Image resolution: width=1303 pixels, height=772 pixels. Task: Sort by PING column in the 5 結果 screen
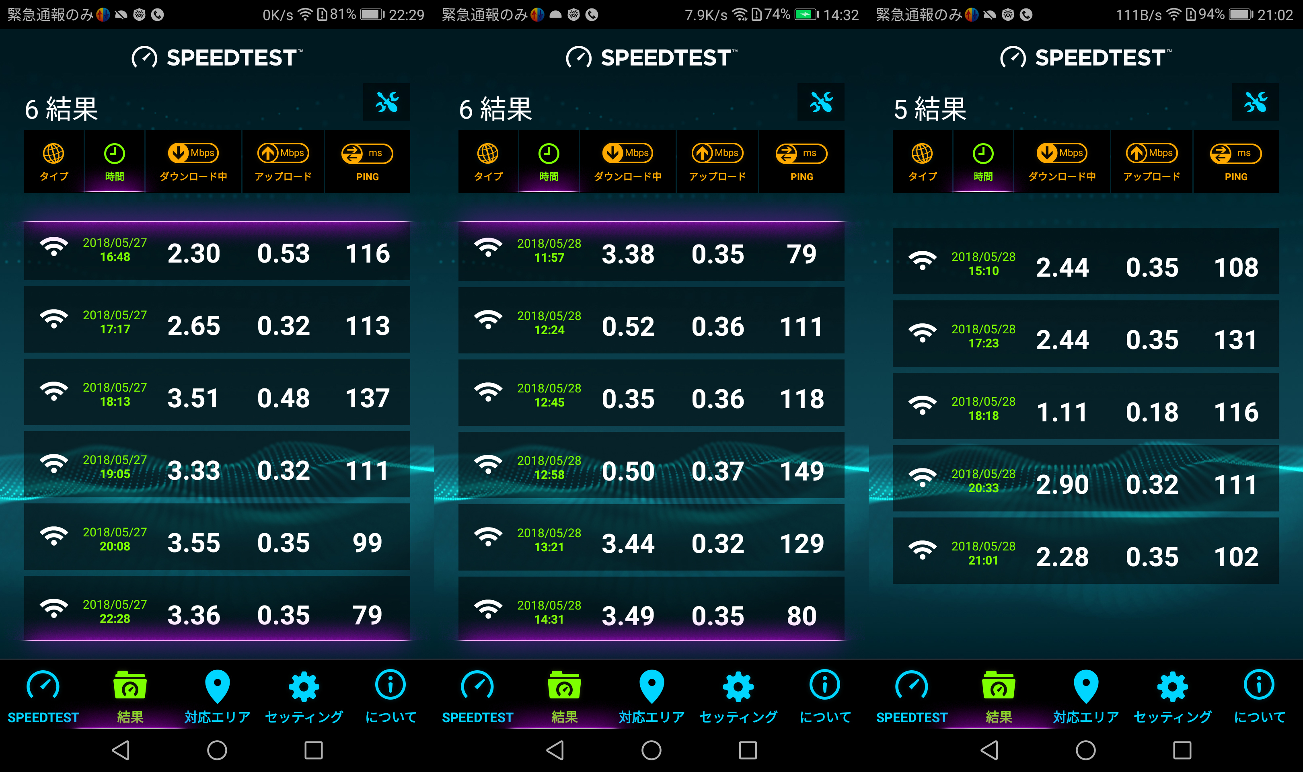[x=1235, y=162]
